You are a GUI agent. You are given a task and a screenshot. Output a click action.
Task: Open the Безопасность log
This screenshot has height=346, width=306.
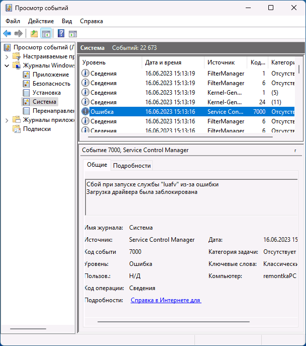click(x=51, y=84)
